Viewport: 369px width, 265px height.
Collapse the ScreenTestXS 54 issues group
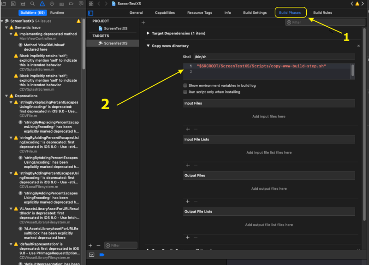click(2, 21)
